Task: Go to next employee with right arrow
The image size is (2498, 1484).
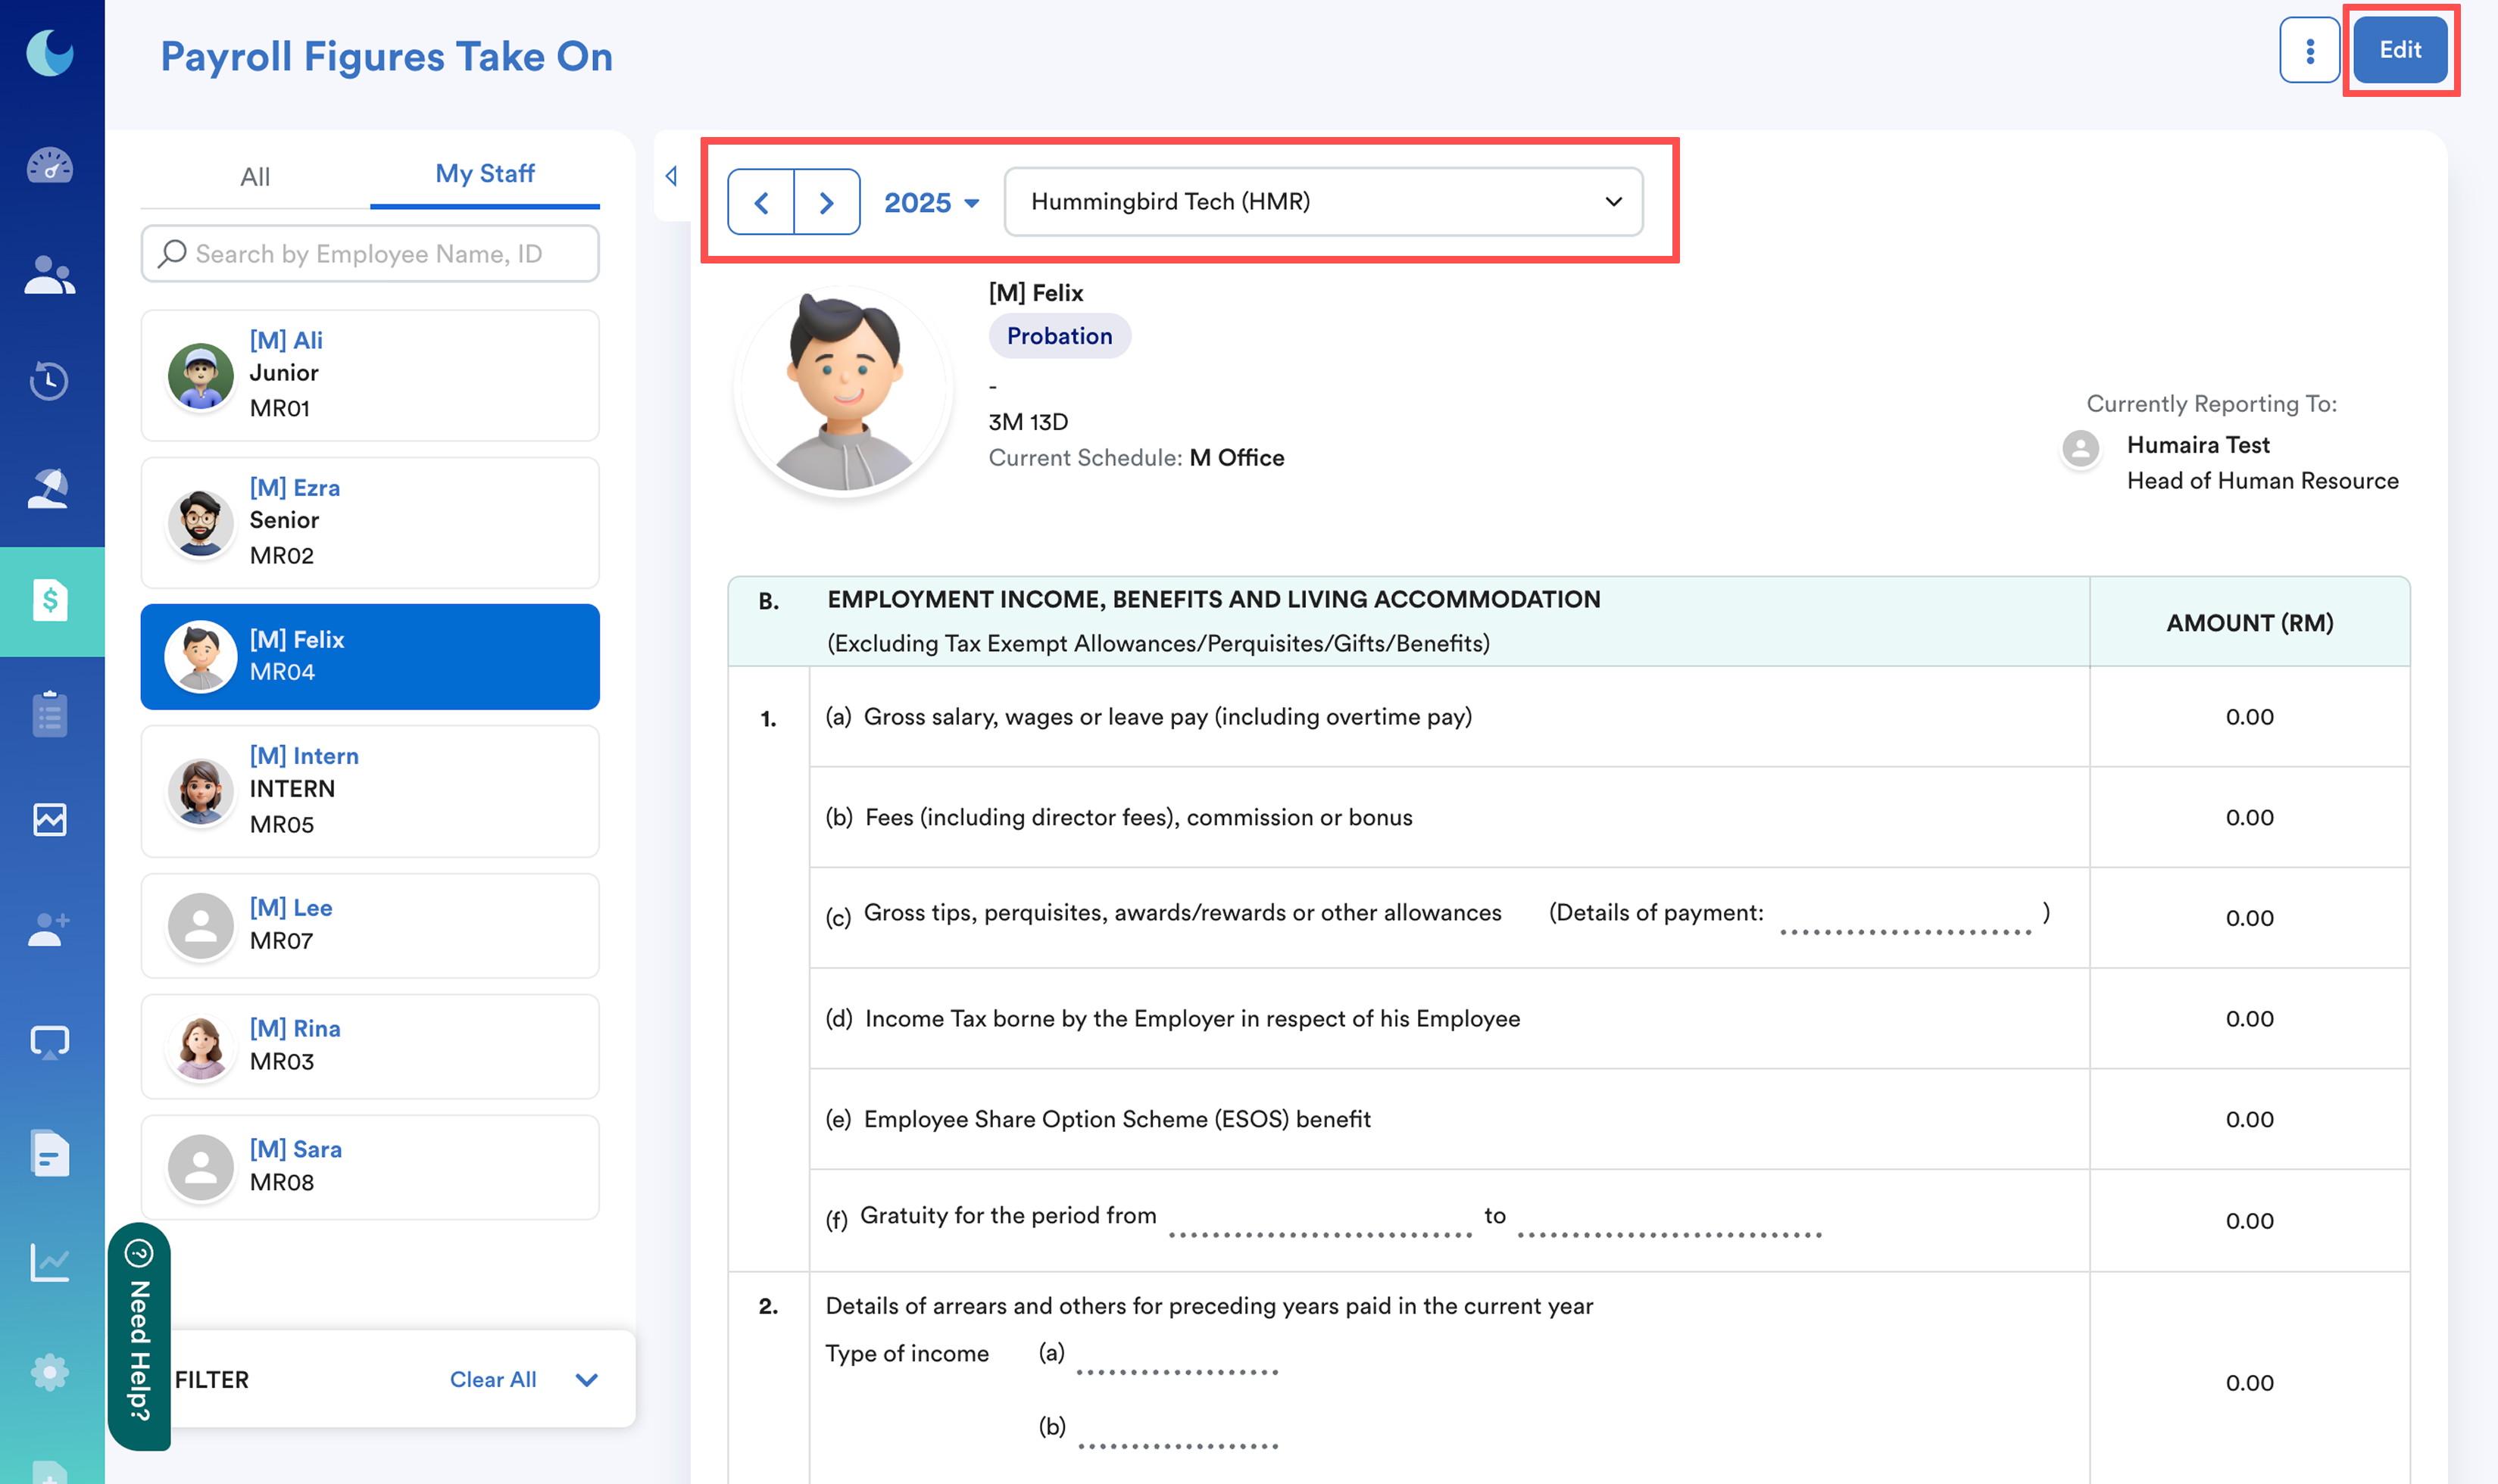Action: pos(826,203)
